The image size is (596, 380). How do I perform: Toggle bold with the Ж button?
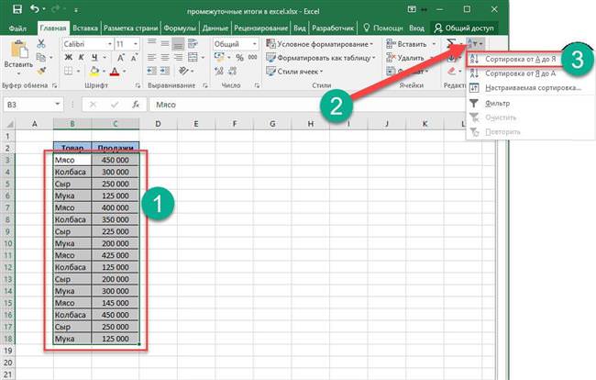(x=69, y=58)
